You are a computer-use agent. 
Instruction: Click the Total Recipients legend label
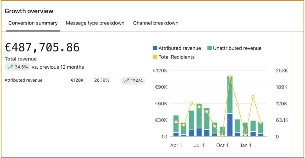[176, 57]
